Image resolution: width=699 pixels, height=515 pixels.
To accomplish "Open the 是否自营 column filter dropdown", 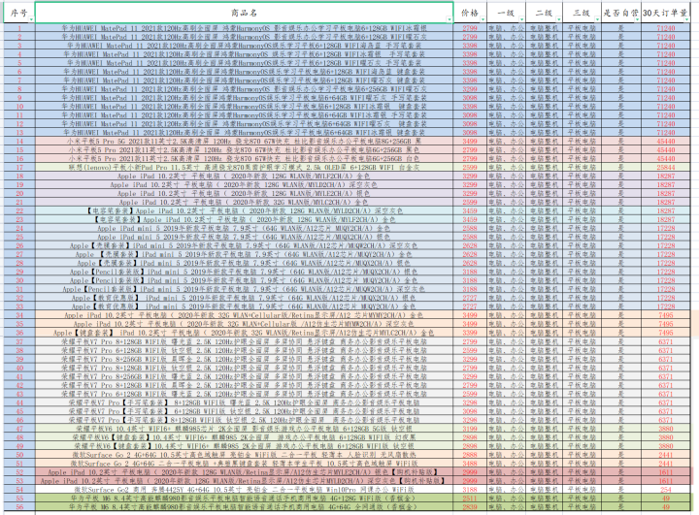I will 638,19.
